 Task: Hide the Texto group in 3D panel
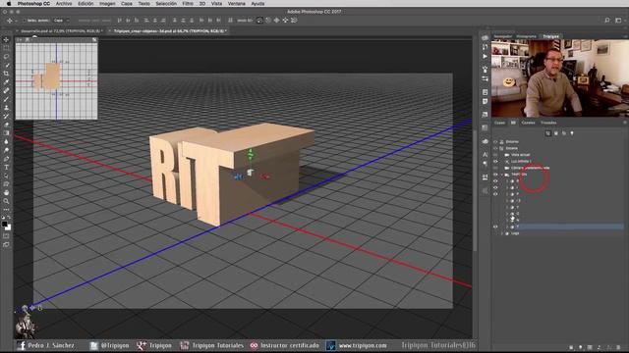[x=495, y=175]
